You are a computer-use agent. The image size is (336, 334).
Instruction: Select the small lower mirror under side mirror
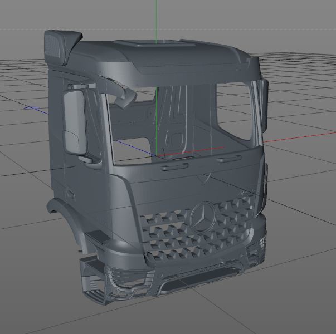pyautogui.click(x=86, y=160)
